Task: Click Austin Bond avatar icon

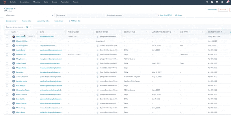Action: pos(14,50)
